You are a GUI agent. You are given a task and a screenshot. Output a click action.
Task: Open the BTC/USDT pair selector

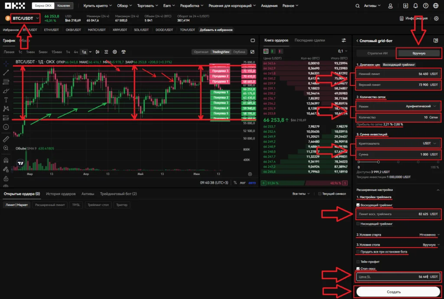tap(26, 18)
